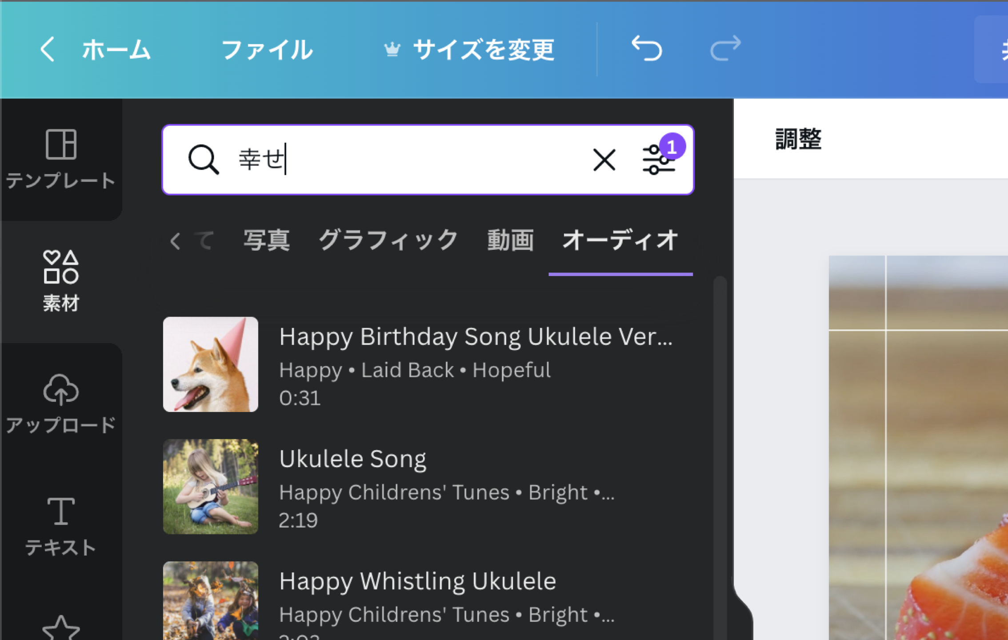The image size is (1008, 640).
Task: Click the 調整 adjust button
Action: [x=798, y=139]
